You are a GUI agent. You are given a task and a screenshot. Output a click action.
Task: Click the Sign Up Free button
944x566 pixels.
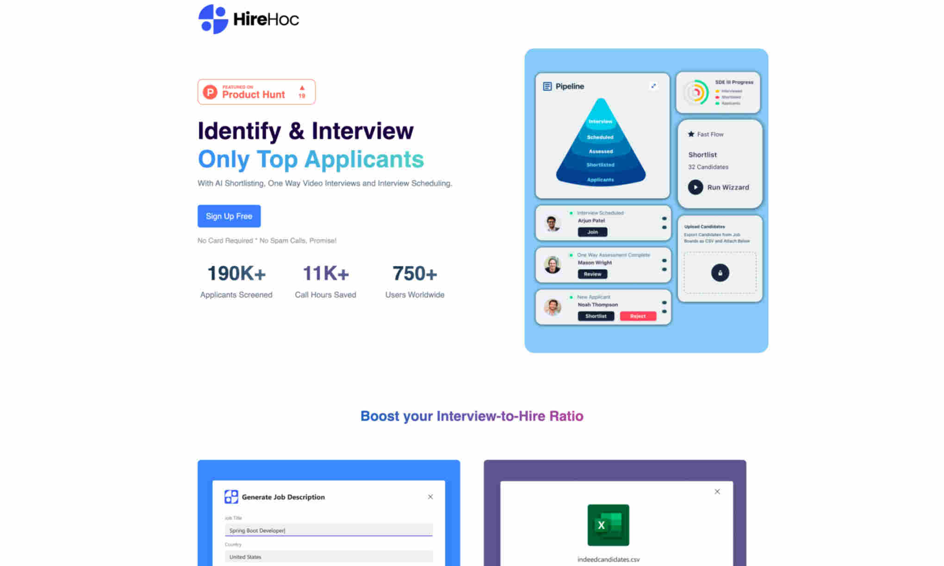click(229, 215)
